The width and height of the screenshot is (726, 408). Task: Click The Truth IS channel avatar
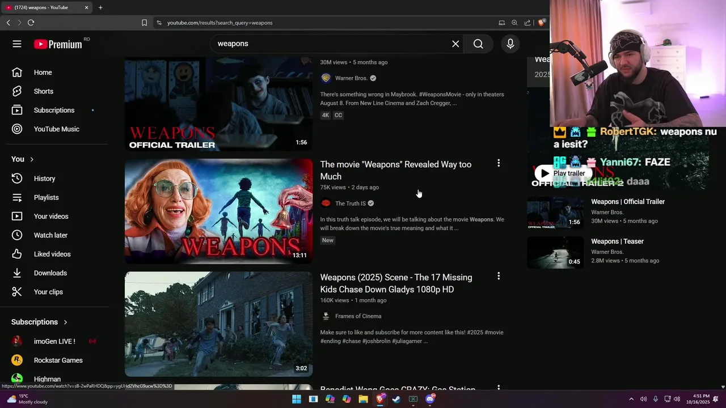point(326,203)
